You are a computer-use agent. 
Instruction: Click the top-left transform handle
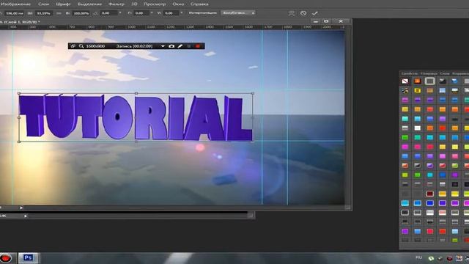point(19,93)
